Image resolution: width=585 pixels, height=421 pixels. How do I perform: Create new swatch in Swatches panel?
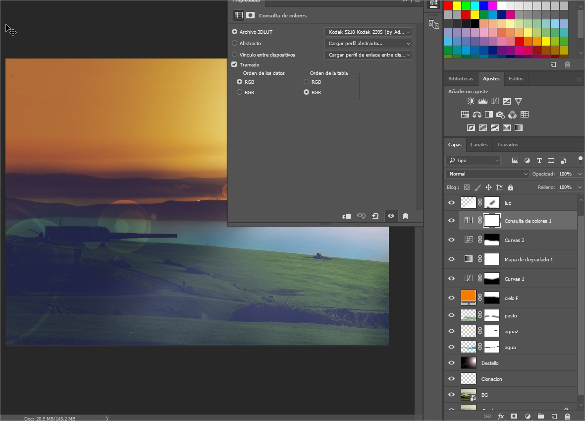tap(553, 64)
